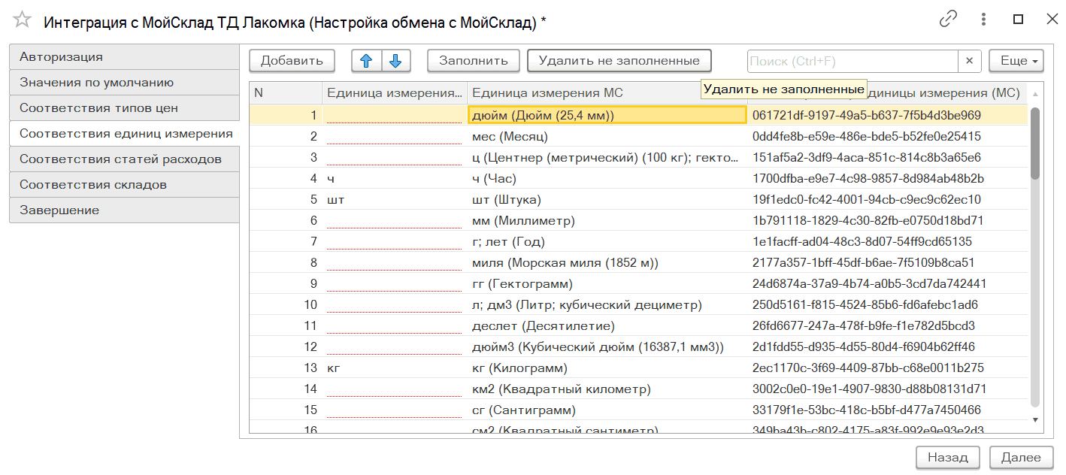Close the Настройка обмена с МойСклад form

(x=1051, y=20)
